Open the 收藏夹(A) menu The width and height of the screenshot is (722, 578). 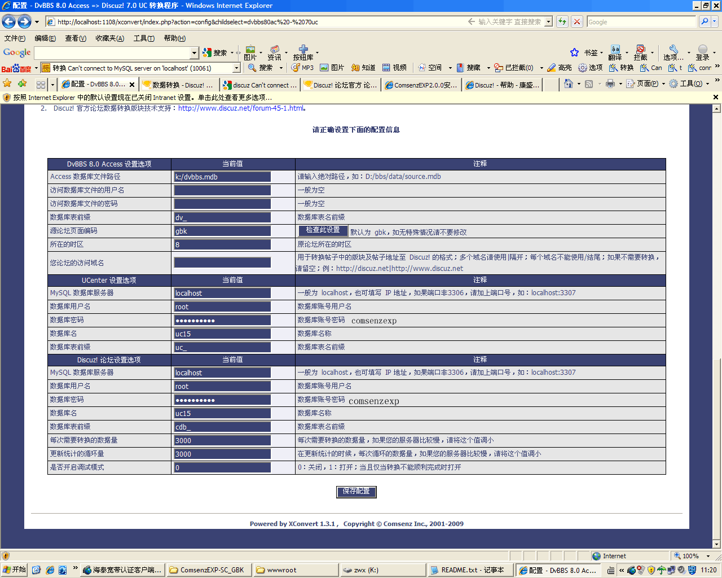point(109,38)
